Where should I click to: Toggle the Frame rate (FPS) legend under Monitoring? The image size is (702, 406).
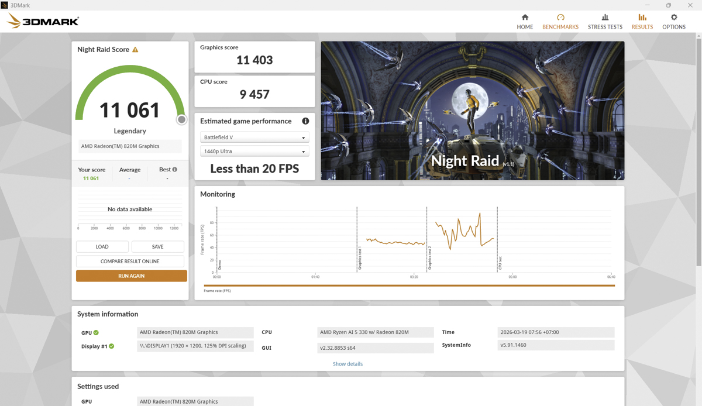[218, 290]
